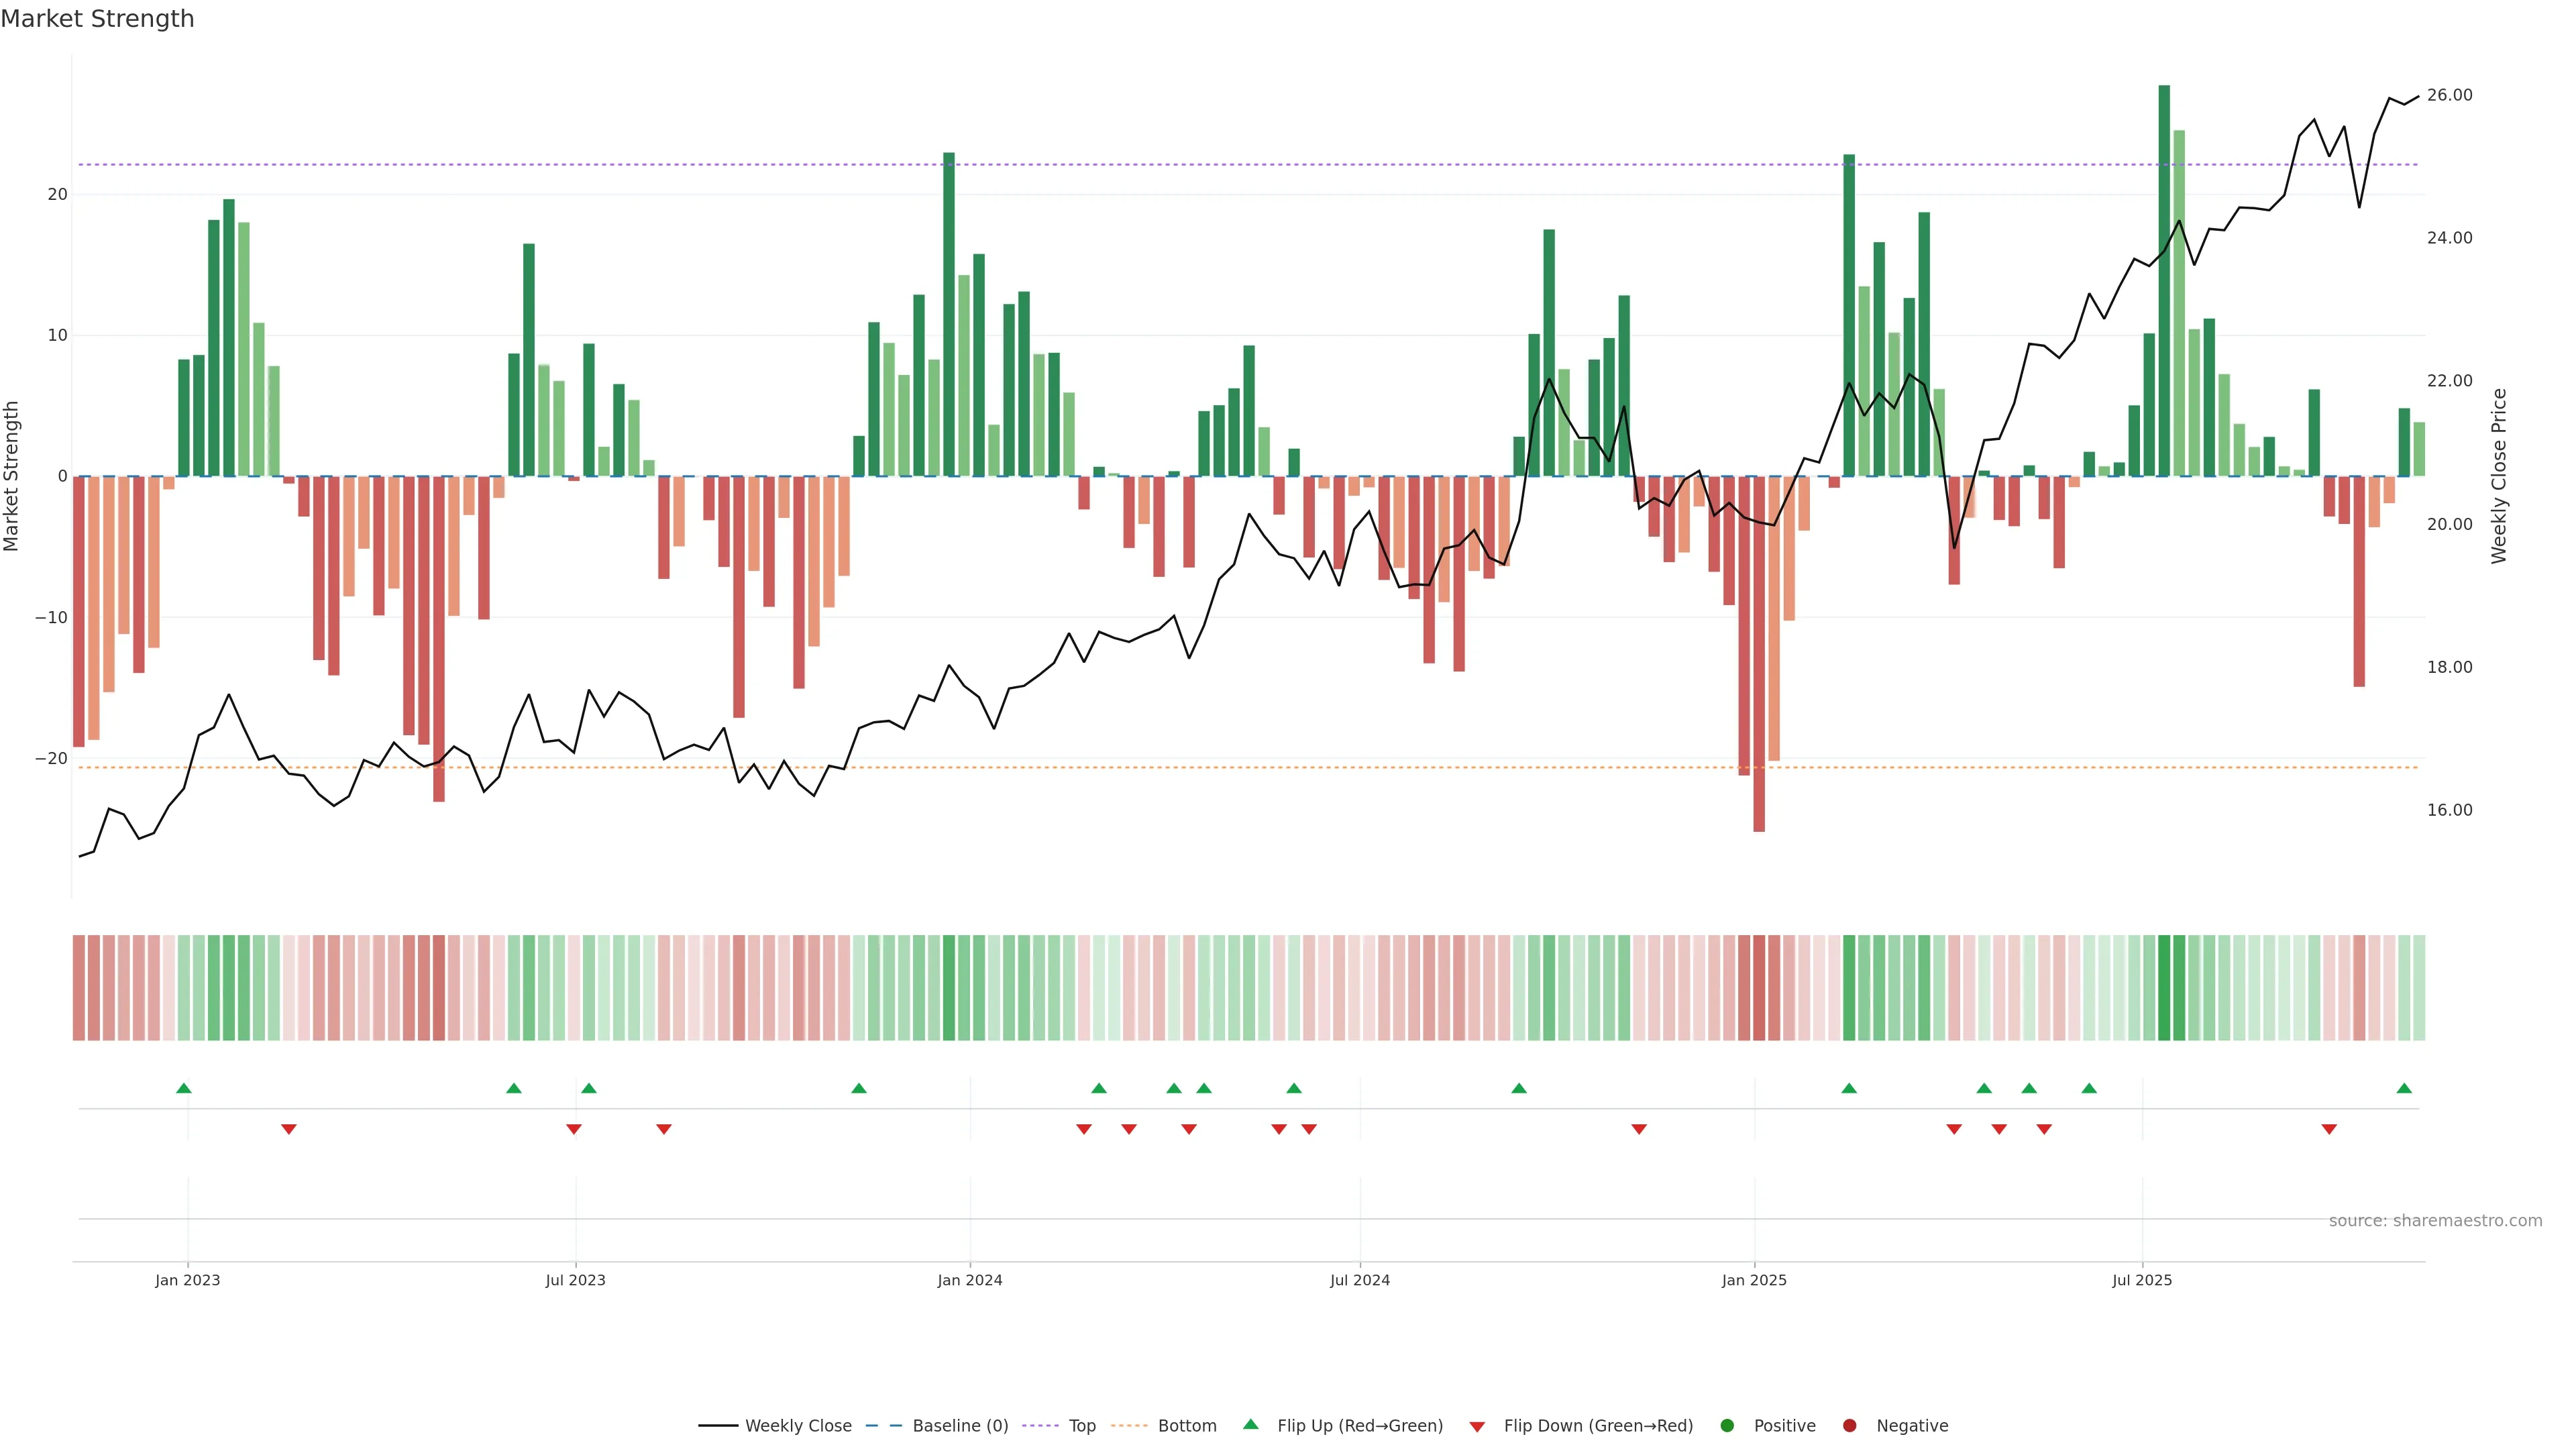Screen dimensions: 2576x1449
Task: Click the first green flip-up triangle marker
Action: pos(183,1088)
